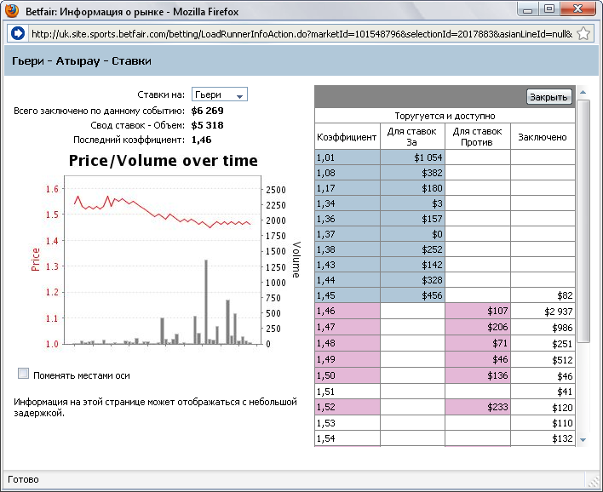The width and height of the screenshot is (603, 492).
Task: Click the Коэффициент column header
Action: coord(347,137)
